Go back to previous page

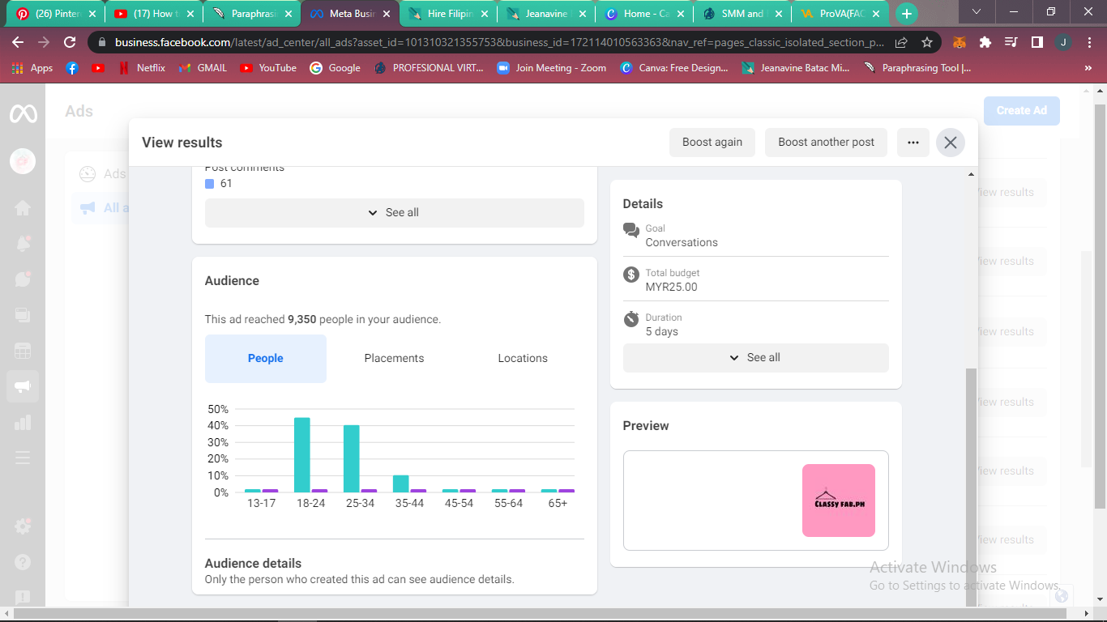pyautogui.click(x=18, y=42)
